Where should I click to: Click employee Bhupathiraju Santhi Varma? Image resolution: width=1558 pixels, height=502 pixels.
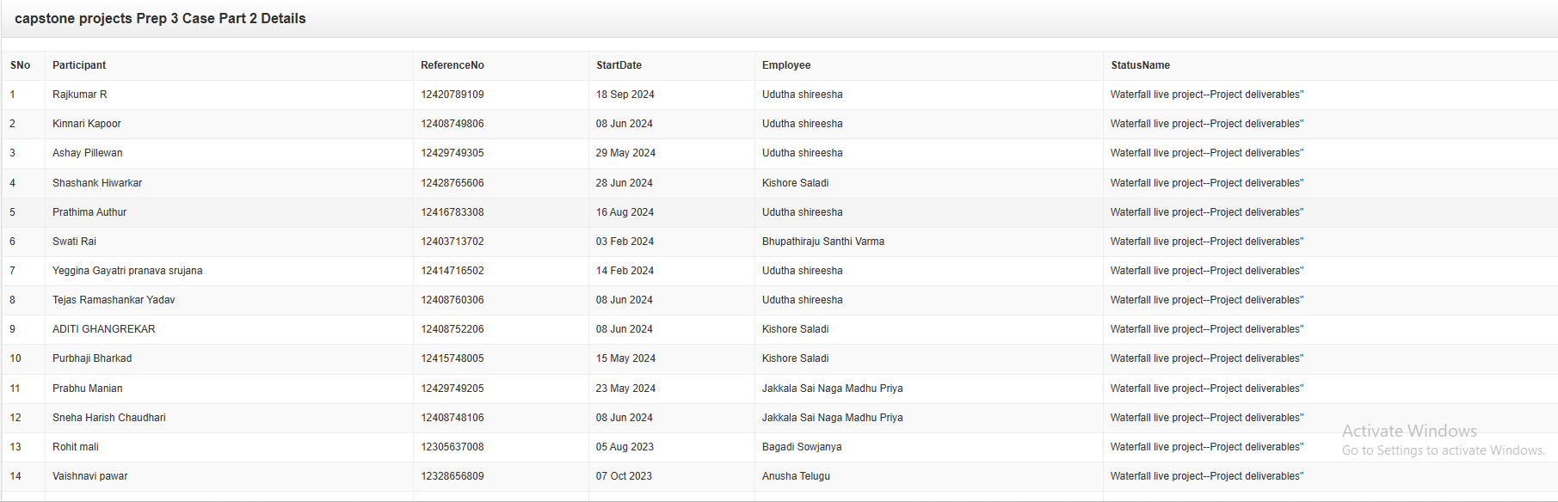pos(822,242)
